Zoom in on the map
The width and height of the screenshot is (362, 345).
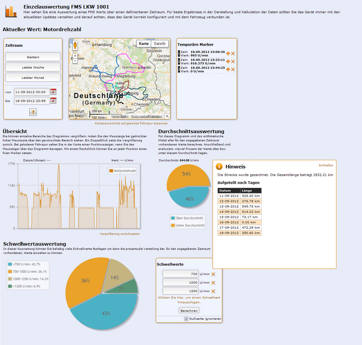pyautogui.click(x=75, y=56)
